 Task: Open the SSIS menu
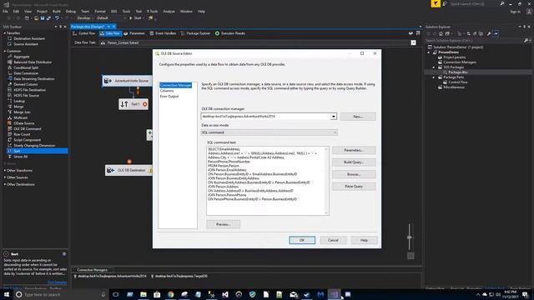[113, 11]
